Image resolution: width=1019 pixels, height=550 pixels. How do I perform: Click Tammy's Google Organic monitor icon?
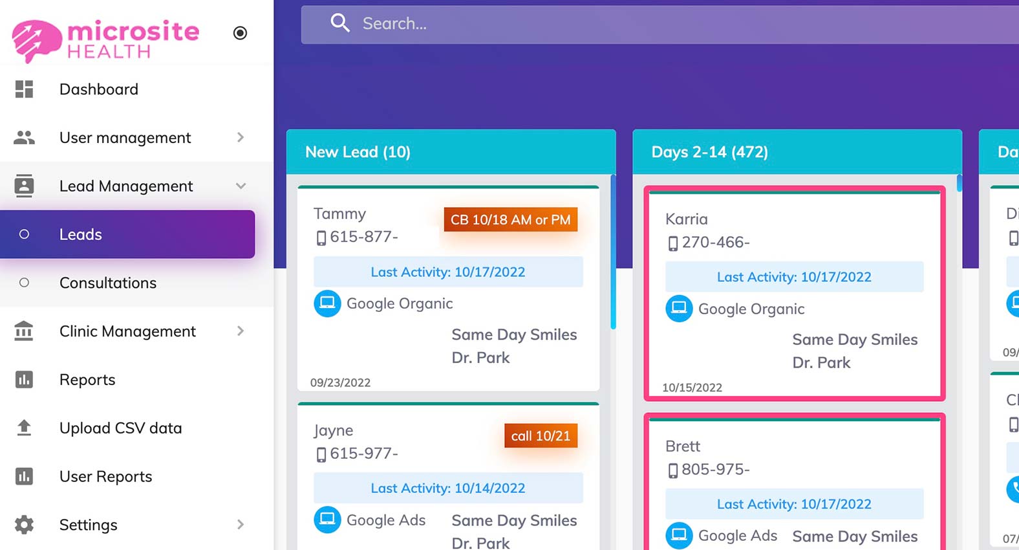click(327, 303)
